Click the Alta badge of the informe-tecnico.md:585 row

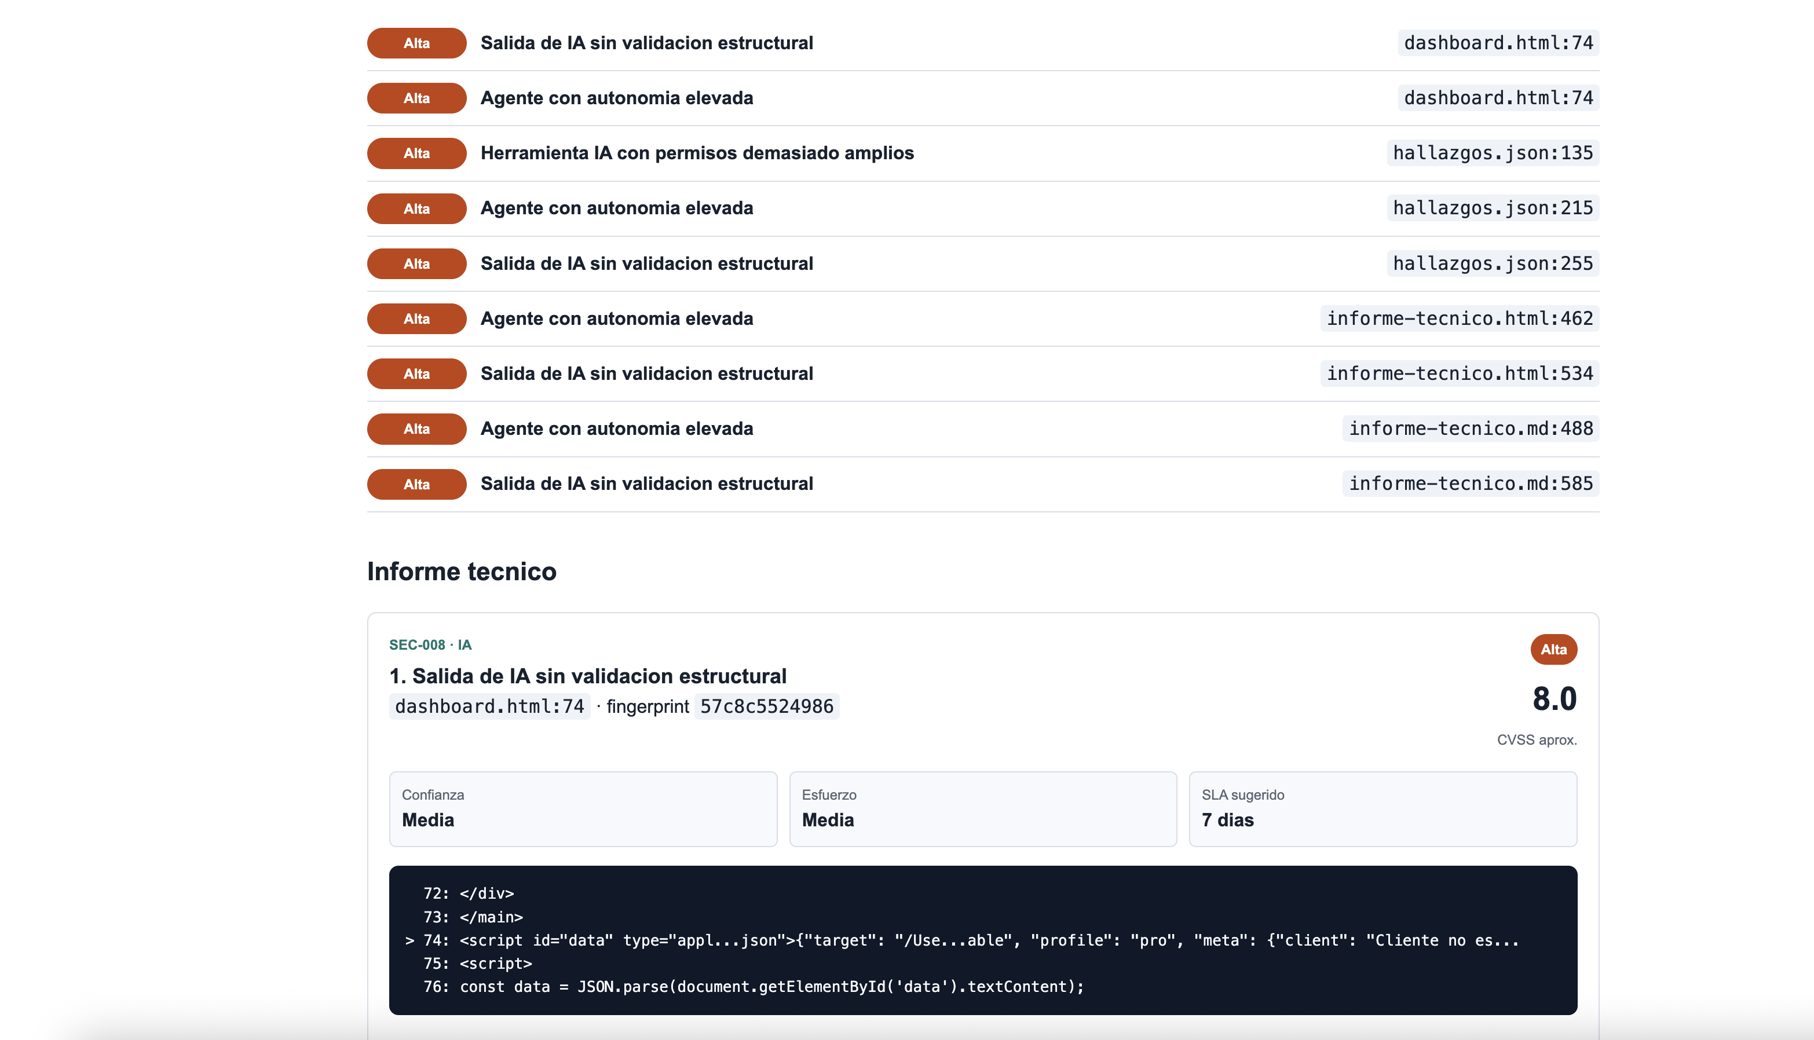point(416,484)
